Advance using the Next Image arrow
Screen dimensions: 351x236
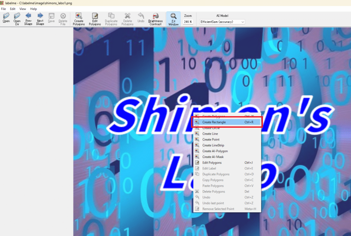[40, 18]
